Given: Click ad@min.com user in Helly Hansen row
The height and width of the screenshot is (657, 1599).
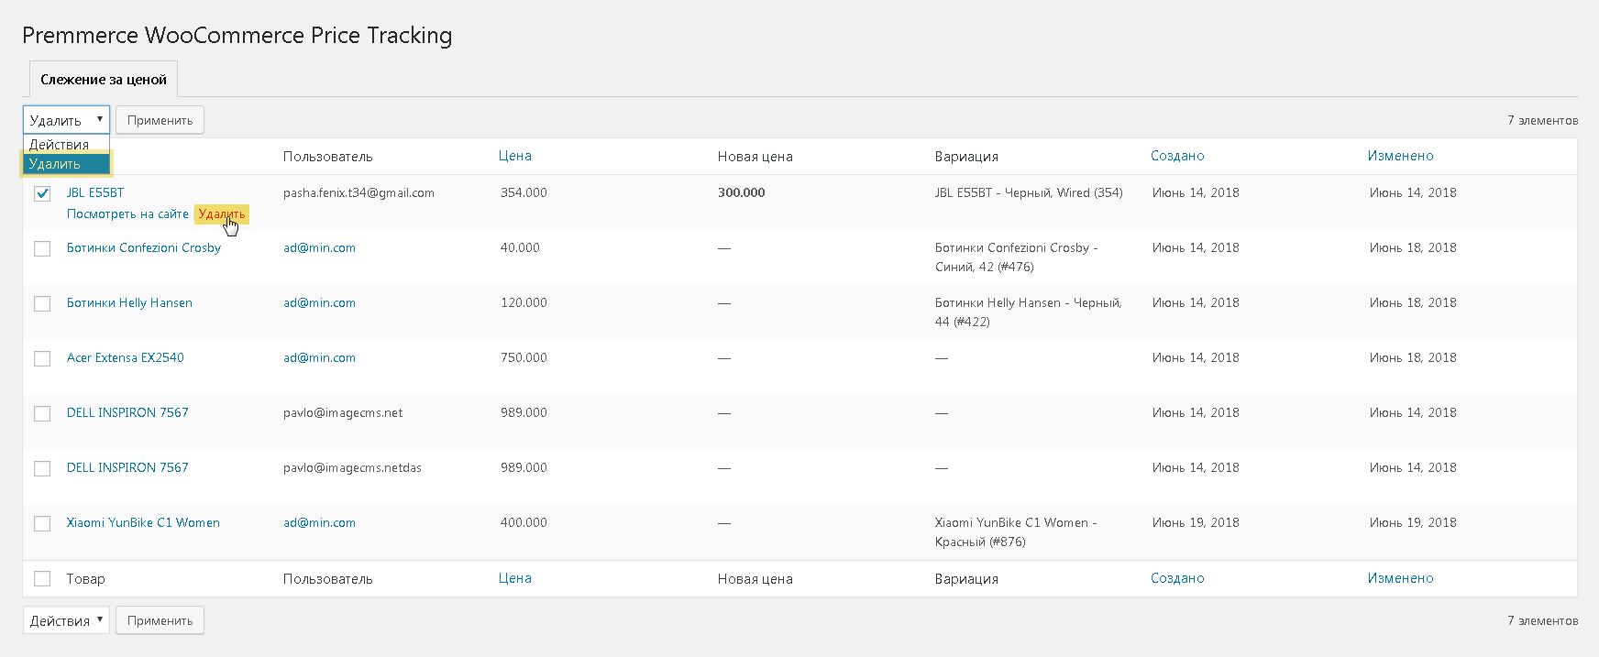Looking at the screenshot, I should coord(319,302).
